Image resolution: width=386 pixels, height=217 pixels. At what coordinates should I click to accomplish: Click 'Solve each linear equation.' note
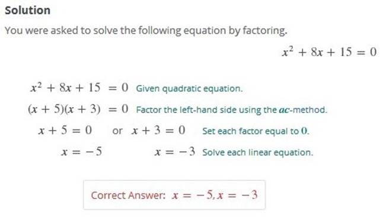[x=258, y=153]
